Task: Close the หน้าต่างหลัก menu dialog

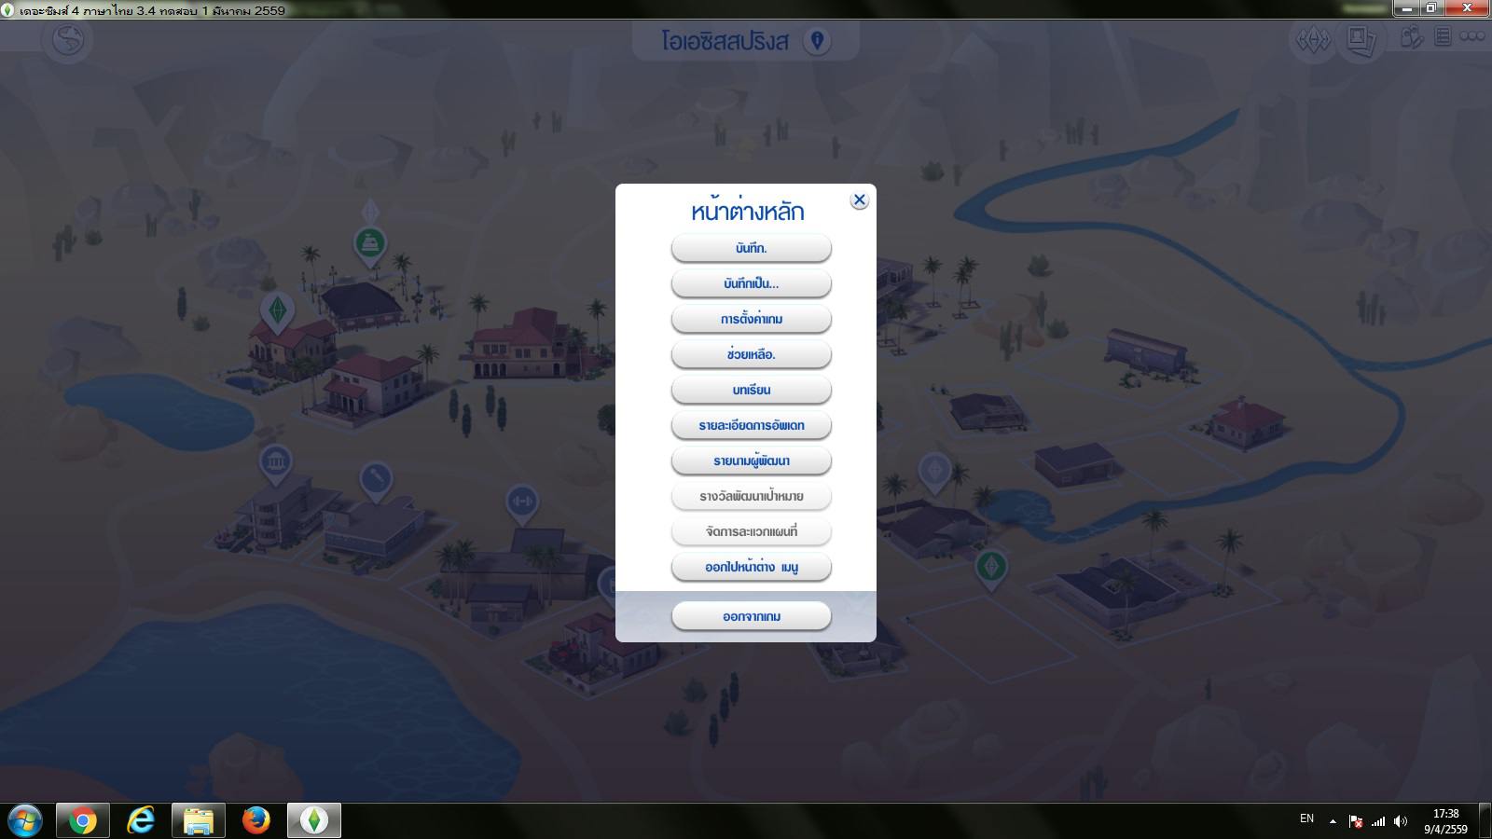Action: coord(860,200)
